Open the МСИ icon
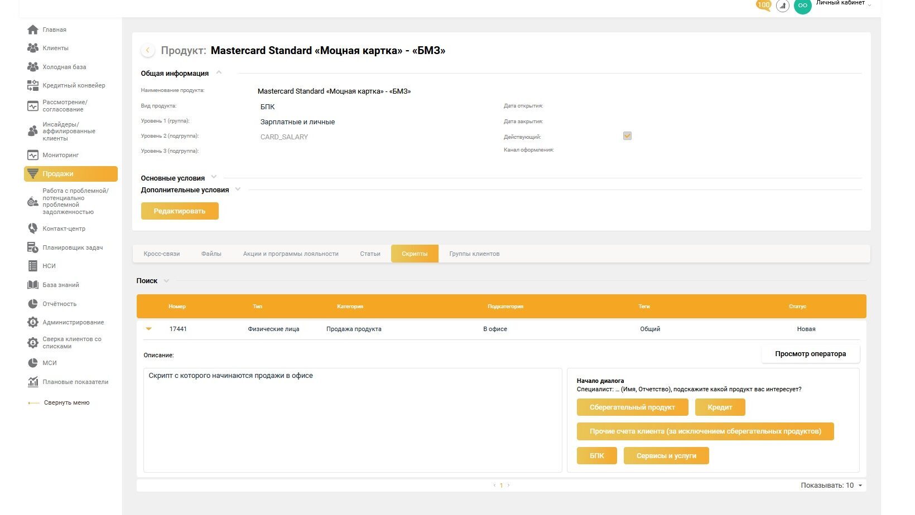Screen dimensions: 915x515 (33, 363)
